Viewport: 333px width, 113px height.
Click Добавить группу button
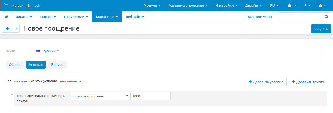pyautogui.click(x=308, y=82)
